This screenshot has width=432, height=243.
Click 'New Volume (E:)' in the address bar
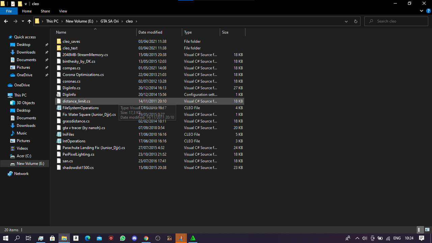tap(79, 21)
